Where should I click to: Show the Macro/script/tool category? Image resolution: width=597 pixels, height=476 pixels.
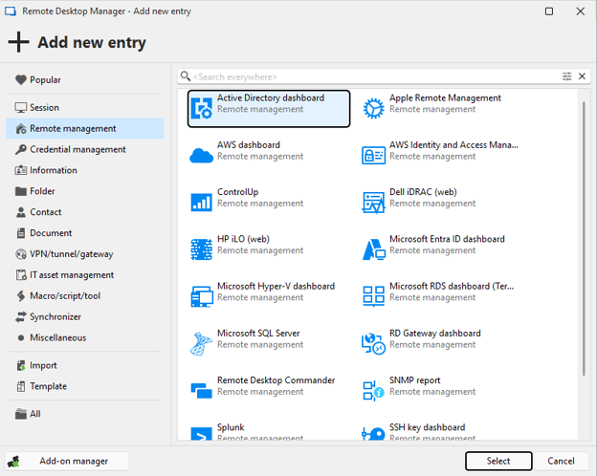pyautogui.click(x=65, y=296)
